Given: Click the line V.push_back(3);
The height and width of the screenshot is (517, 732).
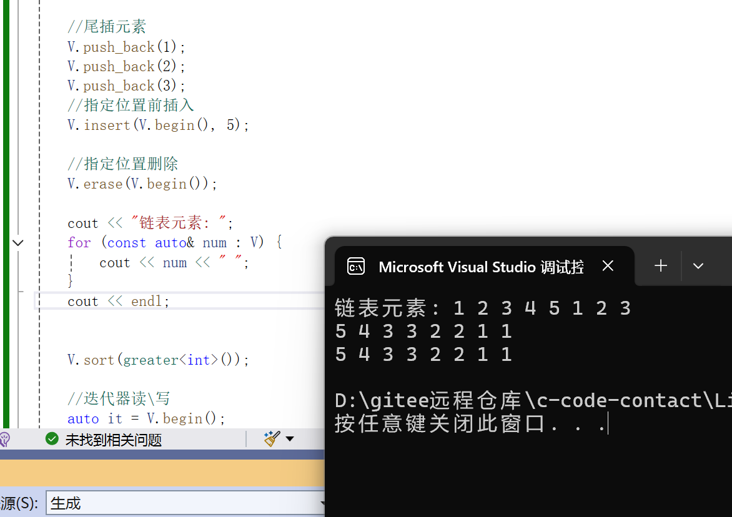Looking at the screenshot, I should pos(126,86).
